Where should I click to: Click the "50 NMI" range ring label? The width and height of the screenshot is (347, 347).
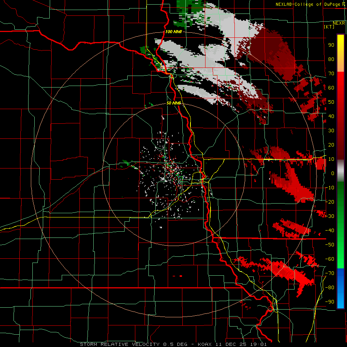(173, 103)
